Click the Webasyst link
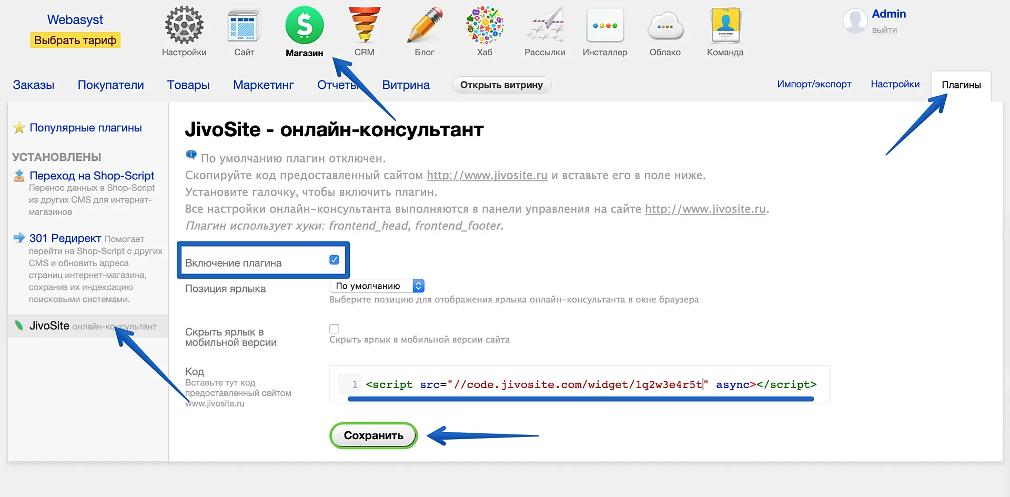The image size is (1010, 497). click(75, 19)
